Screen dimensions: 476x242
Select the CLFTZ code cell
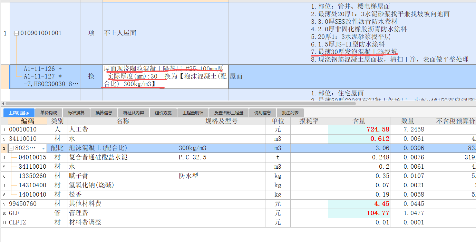[x=28, y=223]
